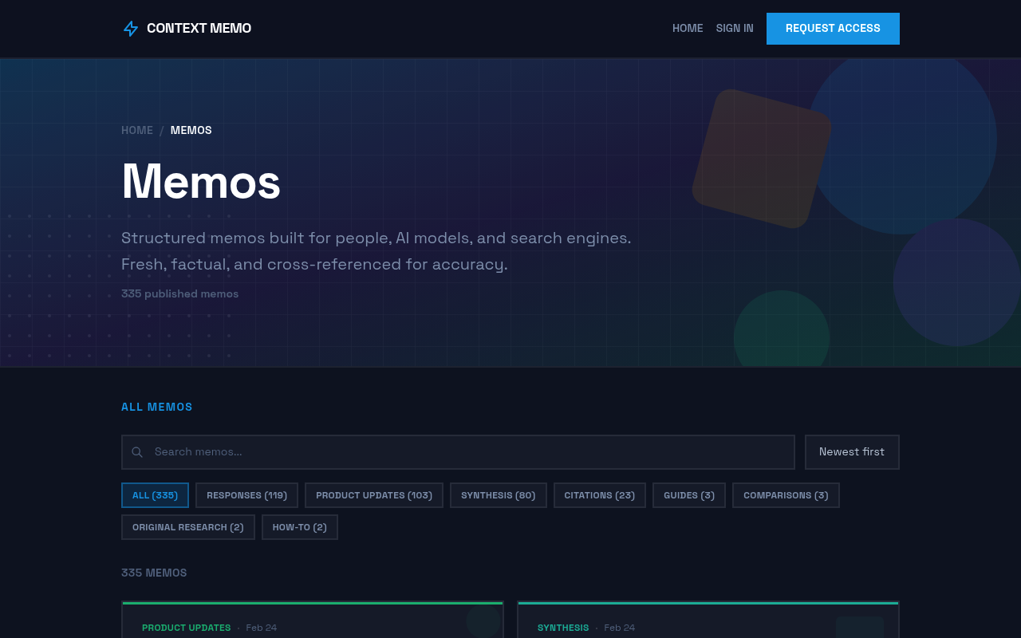
Task: Click the lightning bolt Context Memo logo icon
Action: (130, 28)
